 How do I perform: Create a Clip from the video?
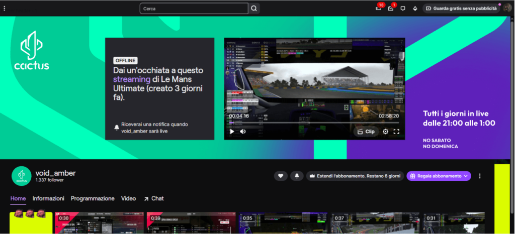[x=366, y=132]
